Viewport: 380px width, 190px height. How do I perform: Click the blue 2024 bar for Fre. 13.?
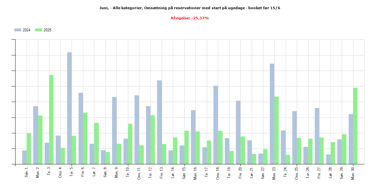(159, 122)
